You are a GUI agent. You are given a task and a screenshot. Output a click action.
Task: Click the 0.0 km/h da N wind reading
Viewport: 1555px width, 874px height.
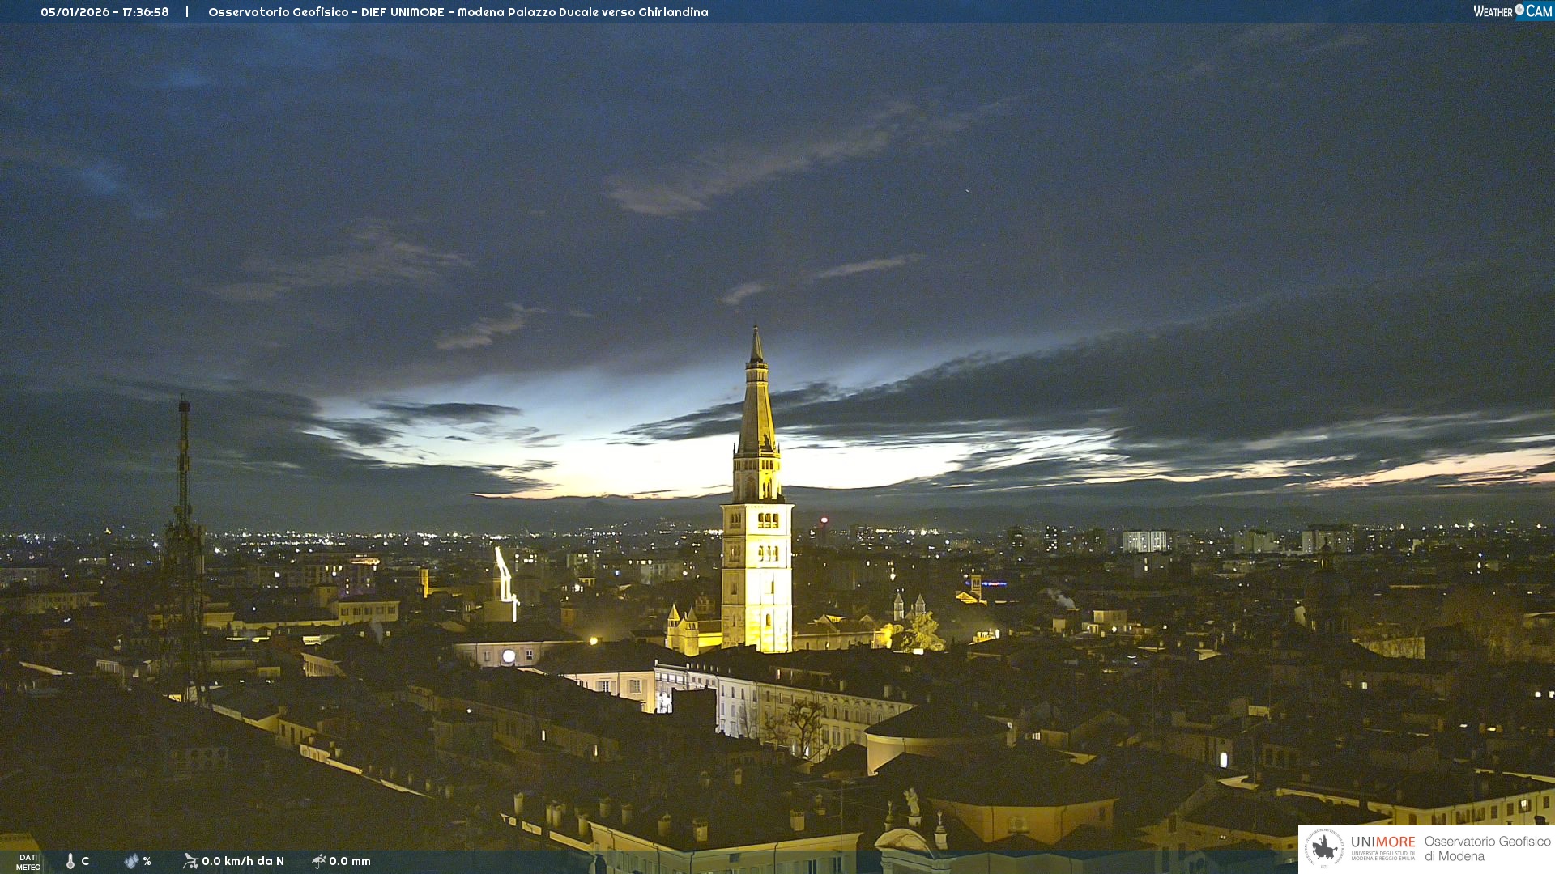243,861
